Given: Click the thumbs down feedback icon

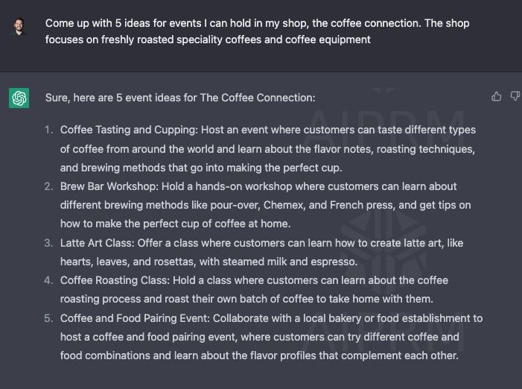Looking at the screenshot, I should click(x=515, y=96).
